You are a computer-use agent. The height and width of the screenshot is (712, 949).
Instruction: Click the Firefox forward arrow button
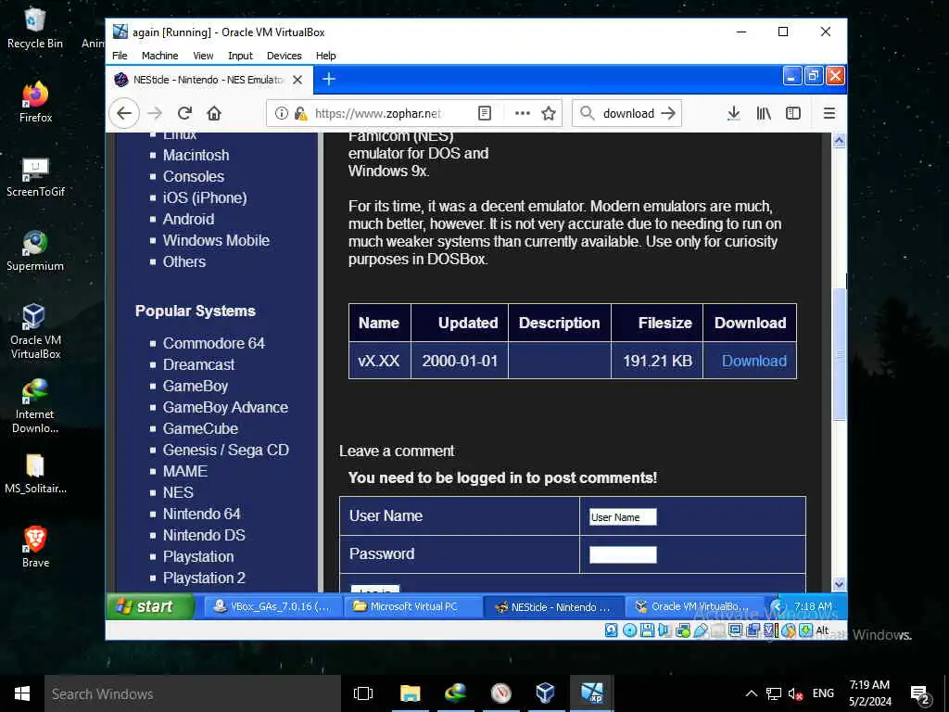(156, 113)
